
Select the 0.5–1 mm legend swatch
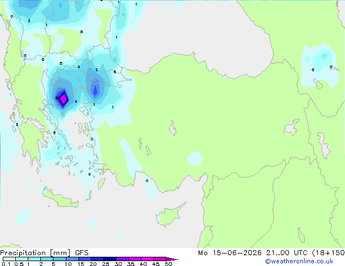pos(22,259)
